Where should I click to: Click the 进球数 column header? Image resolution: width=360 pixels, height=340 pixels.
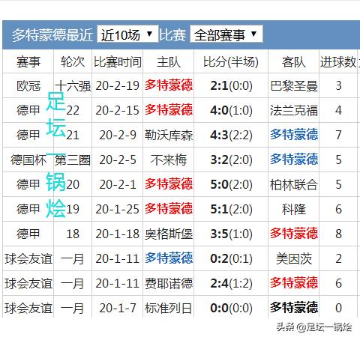click(338, 61)
